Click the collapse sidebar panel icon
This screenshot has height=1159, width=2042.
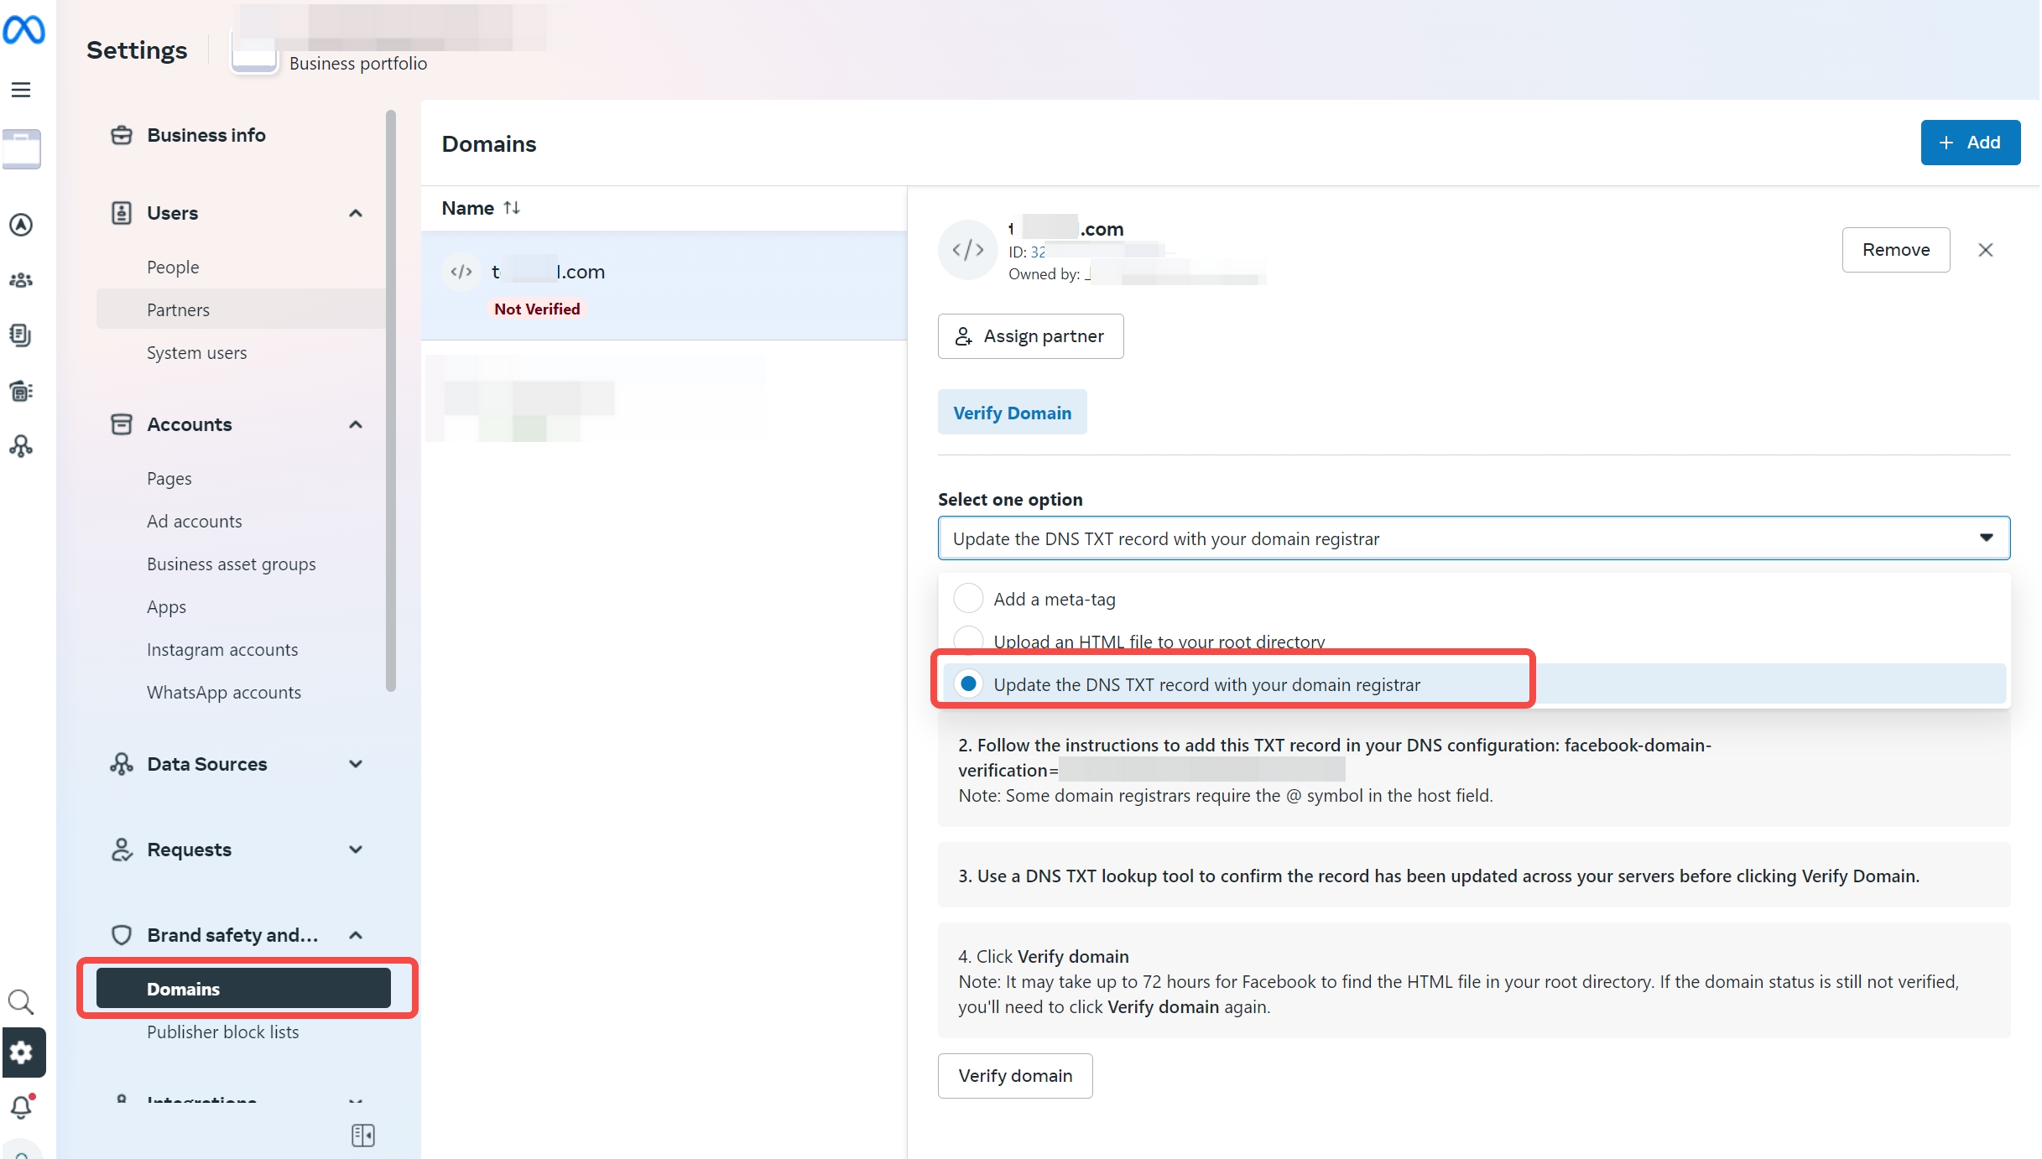(x=363, y=1136)
